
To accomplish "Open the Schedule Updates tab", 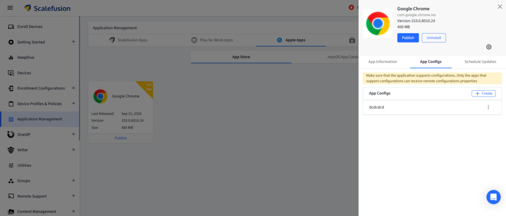I will coord(480,62).
